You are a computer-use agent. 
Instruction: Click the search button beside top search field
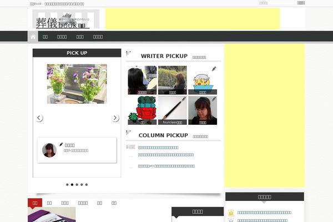click(301, 3)
